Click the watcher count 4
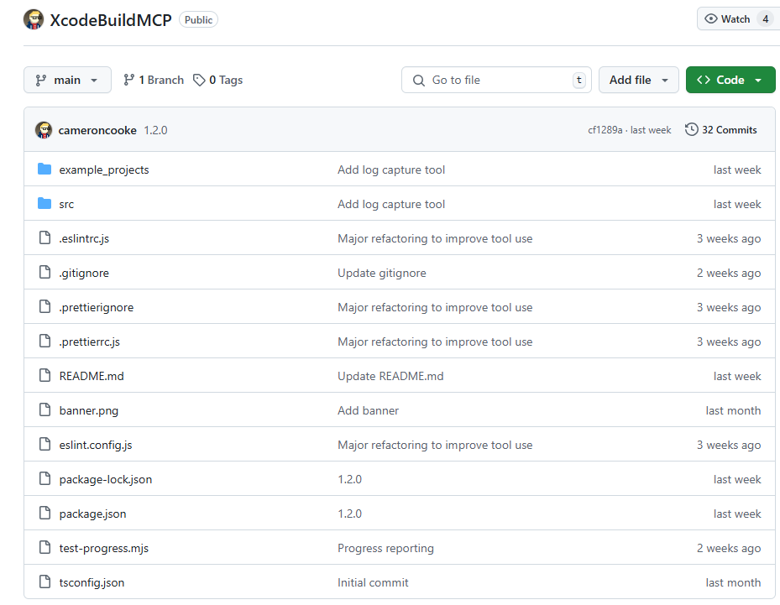The image size is (780, 605). (766, 19)
